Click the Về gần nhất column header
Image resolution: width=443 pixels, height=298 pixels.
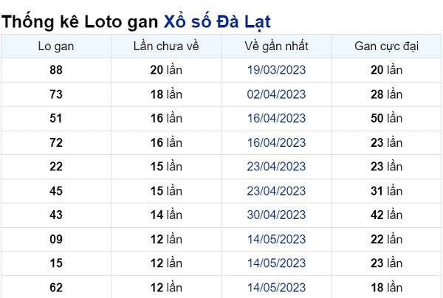click(x=276, y=46)
